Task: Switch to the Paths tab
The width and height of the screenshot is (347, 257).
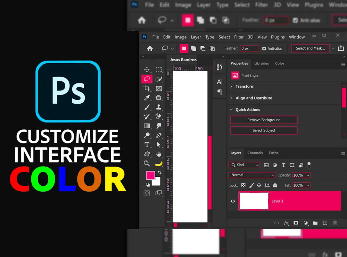Action: 273,153
